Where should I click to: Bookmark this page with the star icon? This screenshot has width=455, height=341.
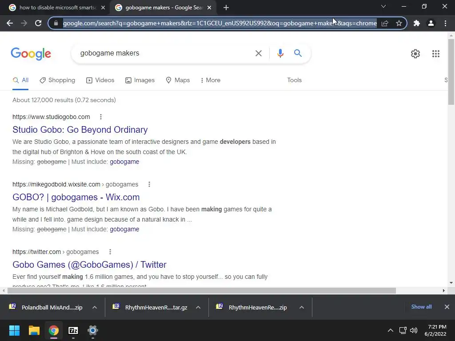point(399,23)
